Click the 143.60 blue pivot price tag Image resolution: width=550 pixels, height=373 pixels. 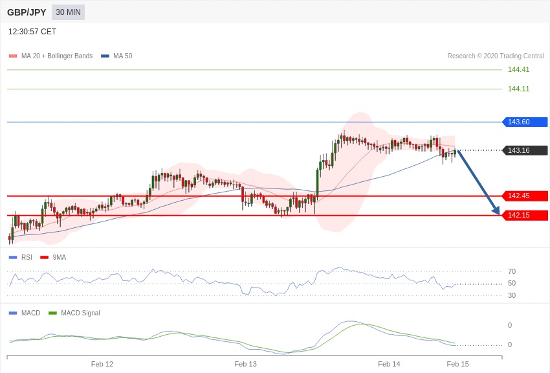(525, 122)
